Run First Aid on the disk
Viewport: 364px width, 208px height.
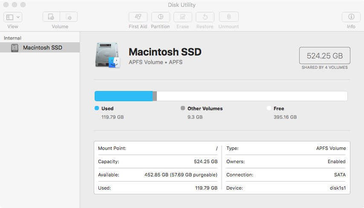pyautogui.click(x=138, y=17)
